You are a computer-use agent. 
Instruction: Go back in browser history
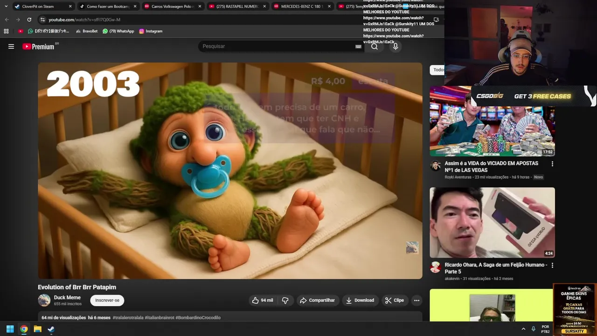pos(7,20)
